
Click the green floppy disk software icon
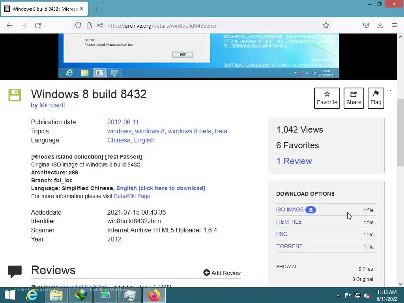click(15, 95)
